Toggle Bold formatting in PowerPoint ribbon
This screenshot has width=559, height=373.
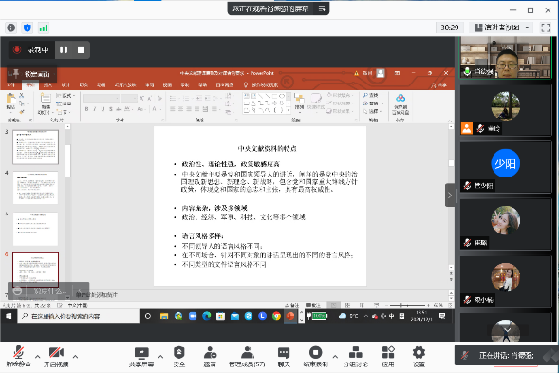(x=86, y=109)
